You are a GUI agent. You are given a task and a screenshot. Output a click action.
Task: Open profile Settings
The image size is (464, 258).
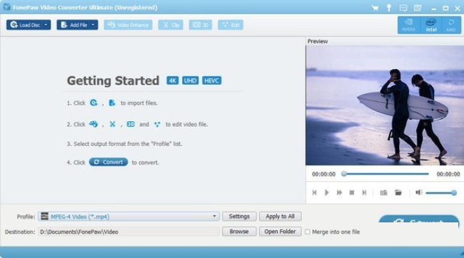(x=239, y=217)
